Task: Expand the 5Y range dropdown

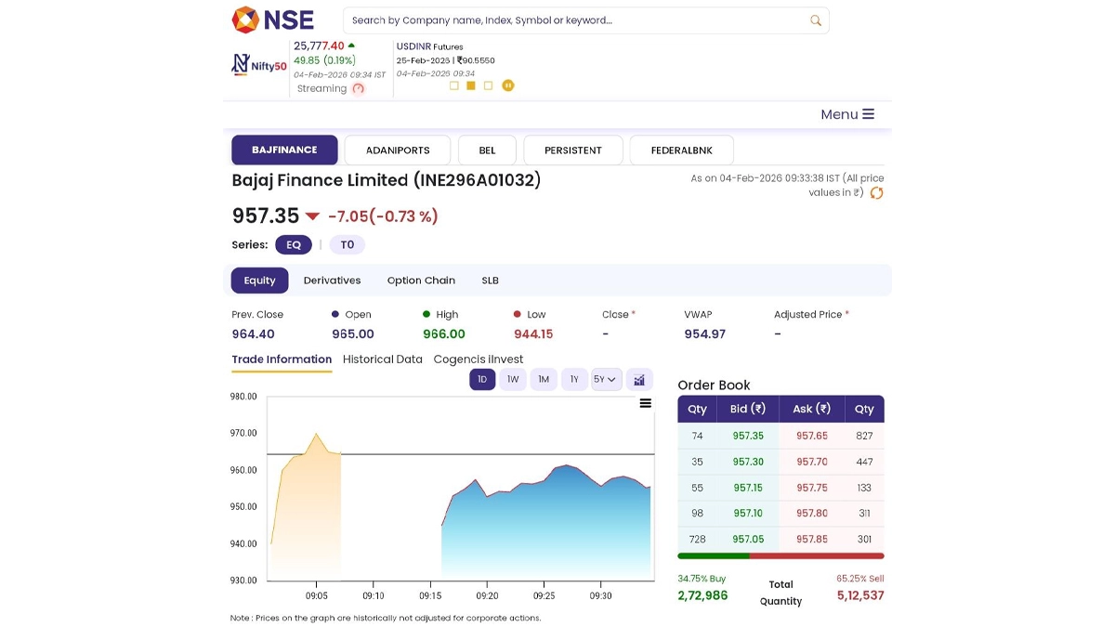Action: point(606,379)
